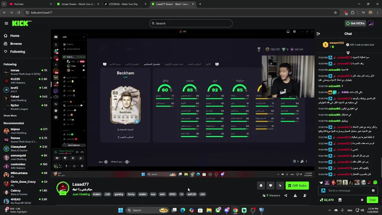The height and width of the screenshot is (215, 382).
Task: Open recommended channel asmongold
Action: pos(25,157)
